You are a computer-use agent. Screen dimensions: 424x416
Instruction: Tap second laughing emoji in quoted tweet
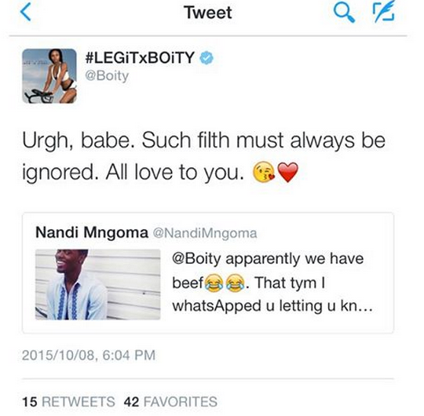click(235, 283)
